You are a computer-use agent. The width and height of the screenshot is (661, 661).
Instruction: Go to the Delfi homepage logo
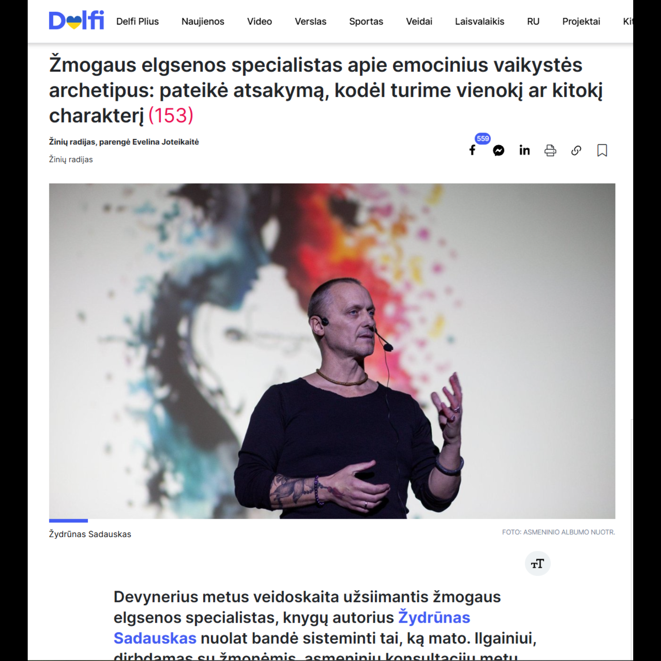pyautogui.click(x=76, y=20)
